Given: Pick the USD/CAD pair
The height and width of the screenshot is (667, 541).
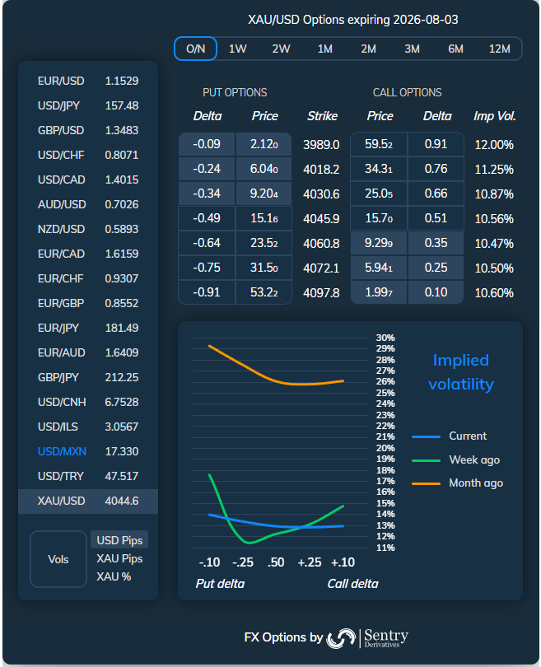Looking at the screenshot, I should pyautogui.click(x=88, y=180).
